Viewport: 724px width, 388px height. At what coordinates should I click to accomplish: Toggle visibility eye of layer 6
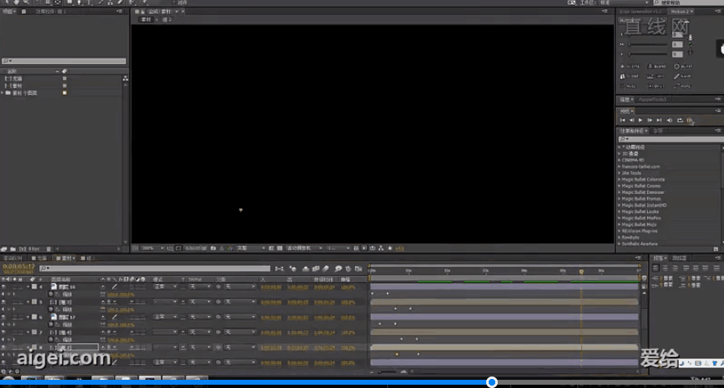coord(4,317)
